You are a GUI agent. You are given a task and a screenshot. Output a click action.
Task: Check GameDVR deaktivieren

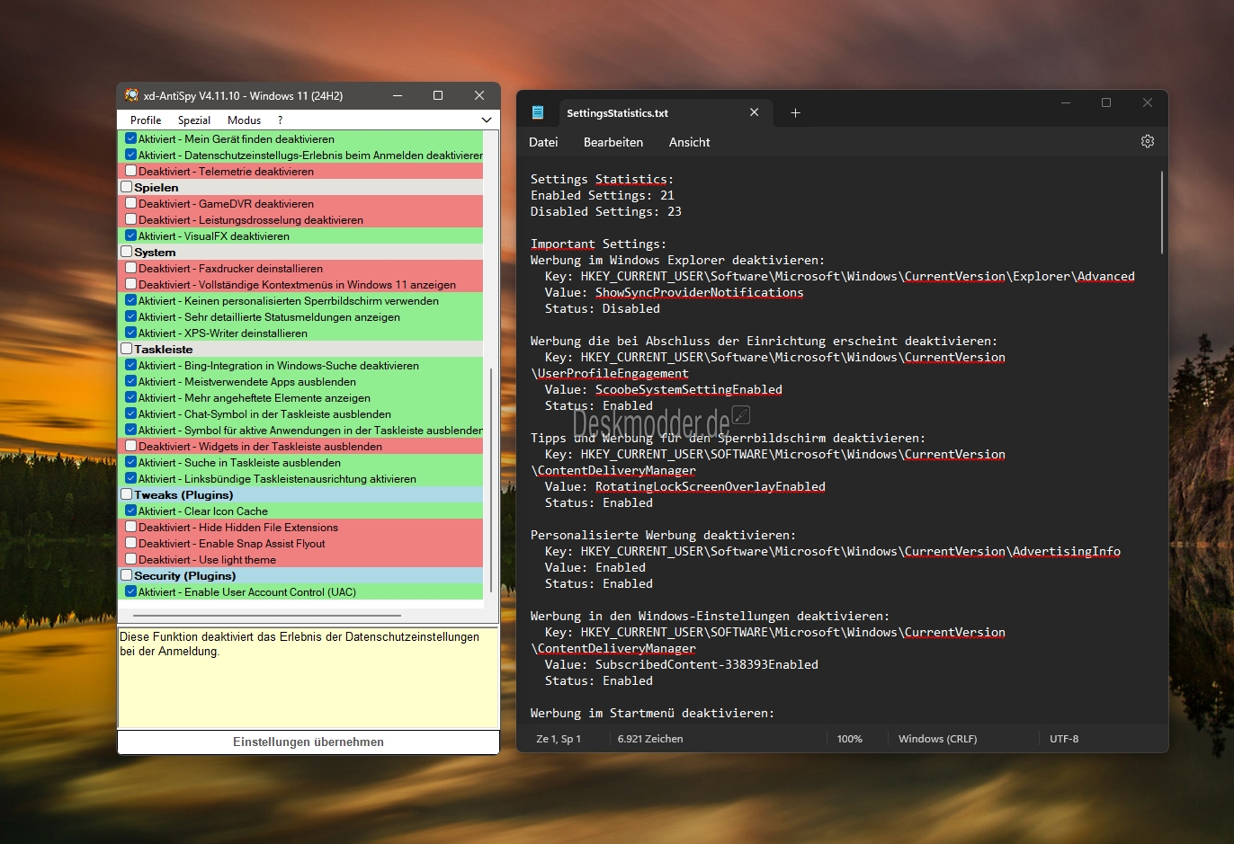point(130,203)
